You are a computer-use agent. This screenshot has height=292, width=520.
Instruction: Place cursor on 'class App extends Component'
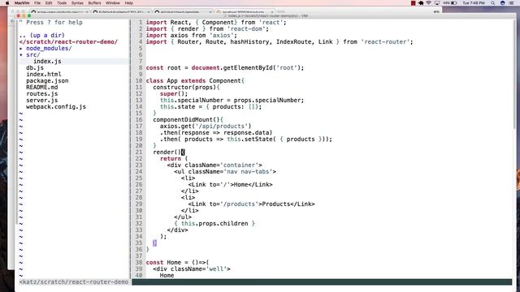(x=195, y=81)
